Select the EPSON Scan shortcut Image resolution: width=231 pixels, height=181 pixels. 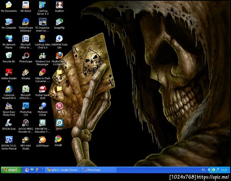tap(9, 125)
